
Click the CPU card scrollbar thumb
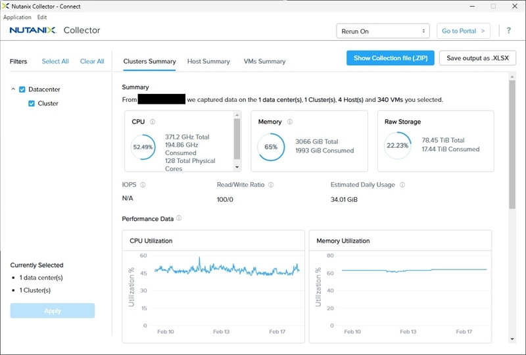pyautogui.click(x=237, y=139)
